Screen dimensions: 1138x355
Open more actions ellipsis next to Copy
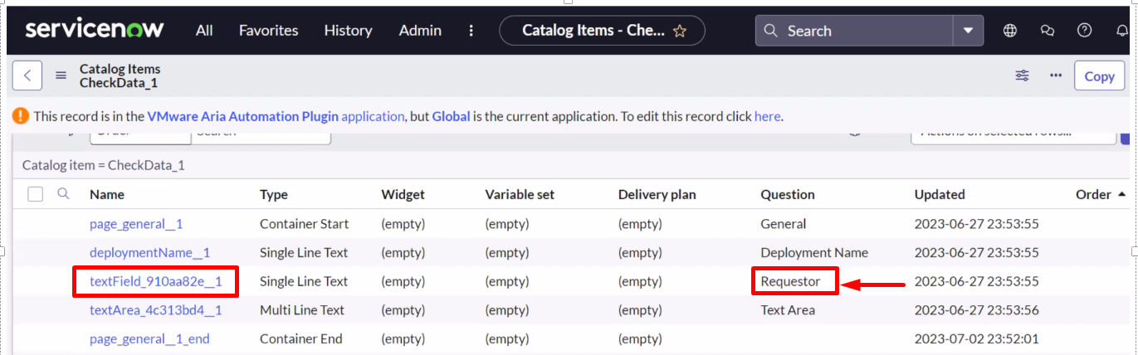click(x=1056, y=75)
